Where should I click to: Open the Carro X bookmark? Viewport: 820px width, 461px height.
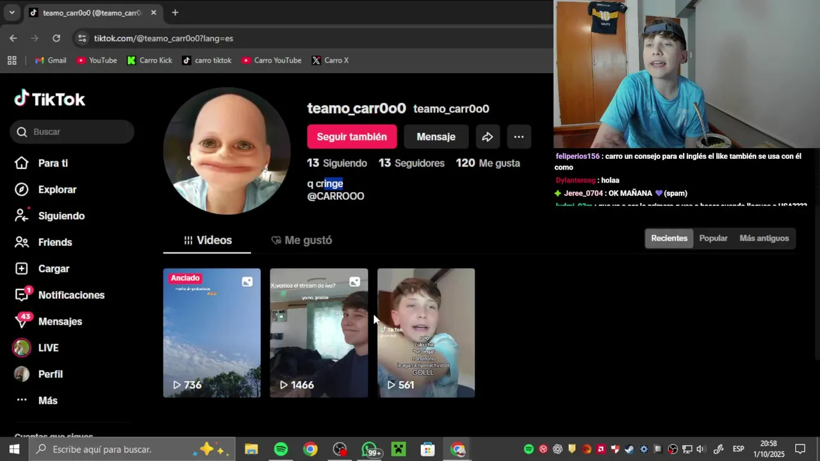point(330,60)
